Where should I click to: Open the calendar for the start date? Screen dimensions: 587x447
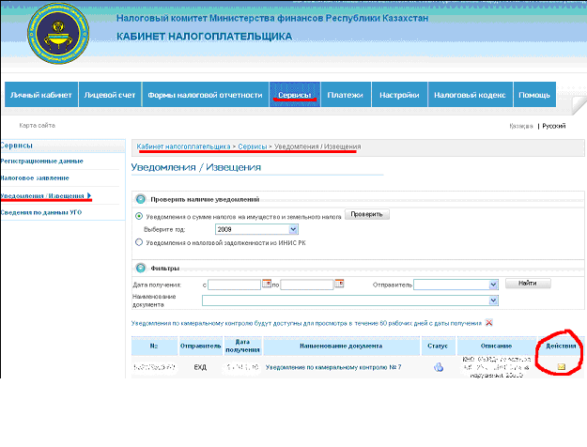click(x=267, y=284)
